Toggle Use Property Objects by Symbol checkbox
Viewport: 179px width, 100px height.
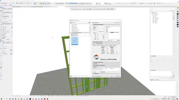click(x=93, y=69)
